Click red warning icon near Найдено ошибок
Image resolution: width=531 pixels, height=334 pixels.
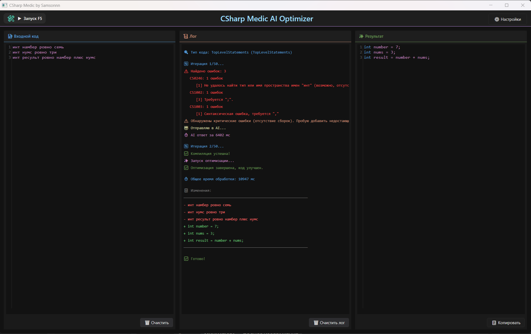tap(186, 71)
